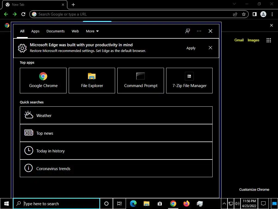The height and width of the screenshot is (209, 278).
Task: Open the notification center icon
Action: (x=263, y=204)
